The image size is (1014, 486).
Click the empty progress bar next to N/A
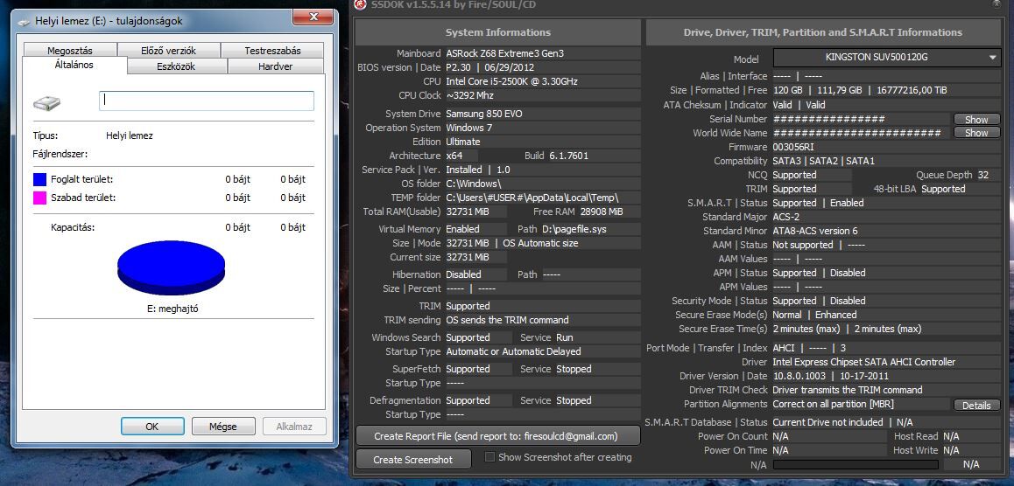(856, 465)
